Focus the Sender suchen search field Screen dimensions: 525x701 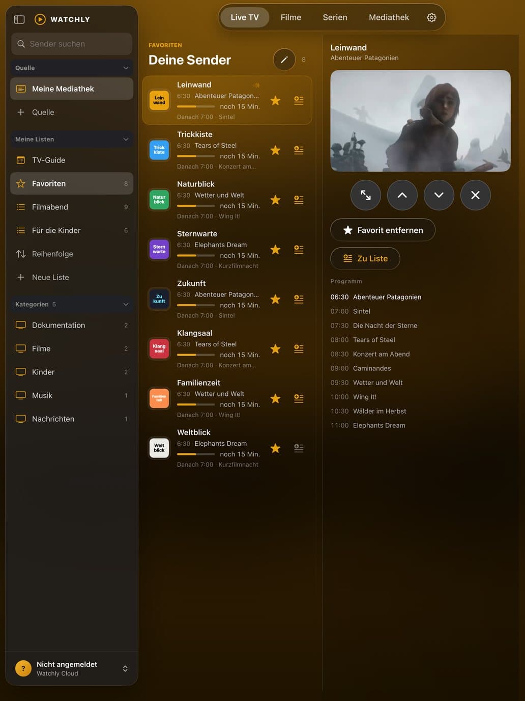pos(72,44)
